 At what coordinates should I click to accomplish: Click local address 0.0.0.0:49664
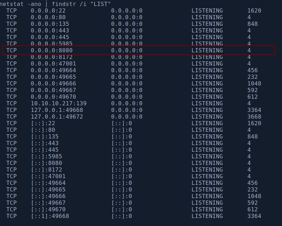tap(53, 70)
